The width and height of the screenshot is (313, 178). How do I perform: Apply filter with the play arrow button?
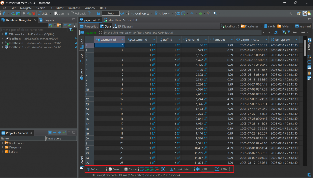[263, 32]
